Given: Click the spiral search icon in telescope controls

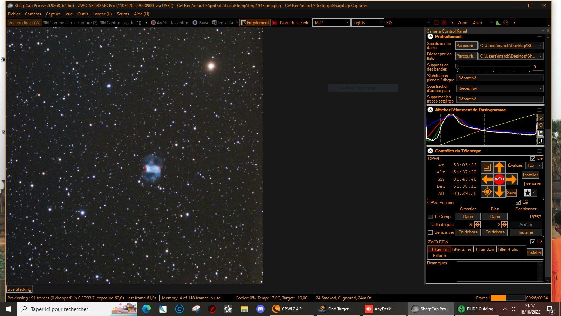Looking at the screenshot, I should (x=487, y=167).
